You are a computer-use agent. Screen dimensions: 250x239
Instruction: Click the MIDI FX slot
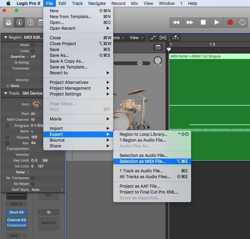tap(17, 204)
